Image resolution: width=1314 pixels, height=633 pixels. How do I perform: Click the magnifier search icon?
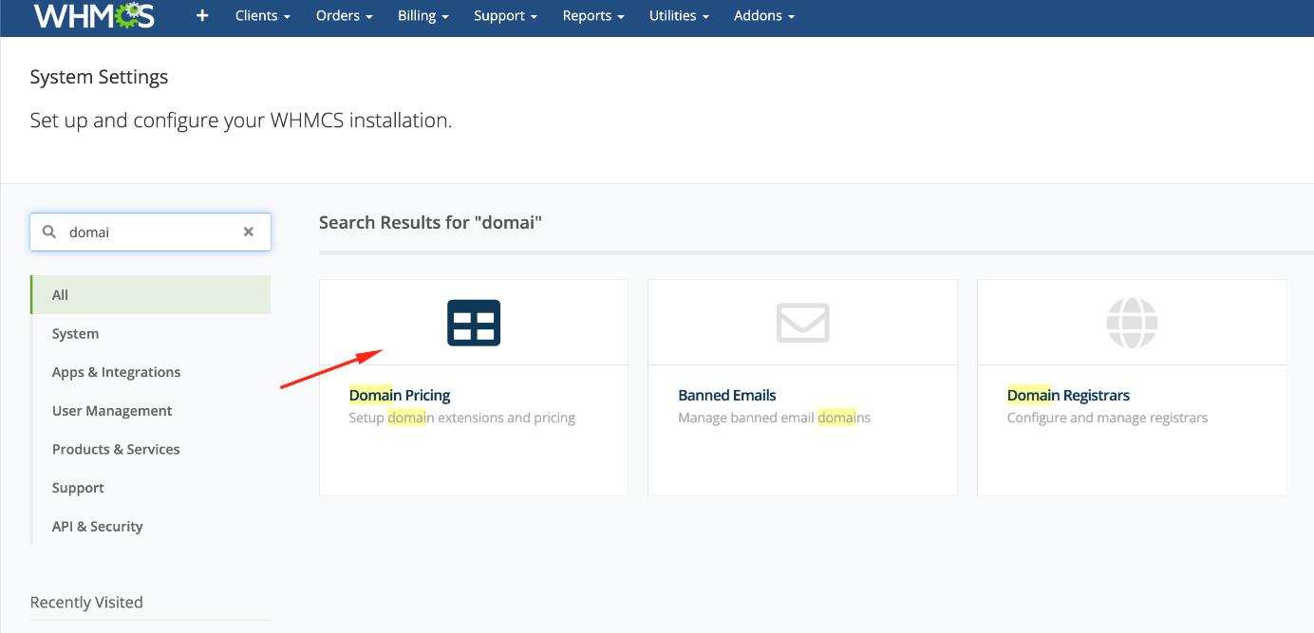click(x=49, y=232)
